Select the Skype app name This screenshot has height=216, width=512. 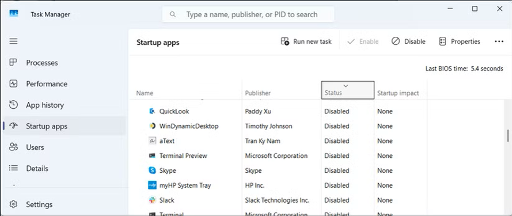(x=167, y=170)
